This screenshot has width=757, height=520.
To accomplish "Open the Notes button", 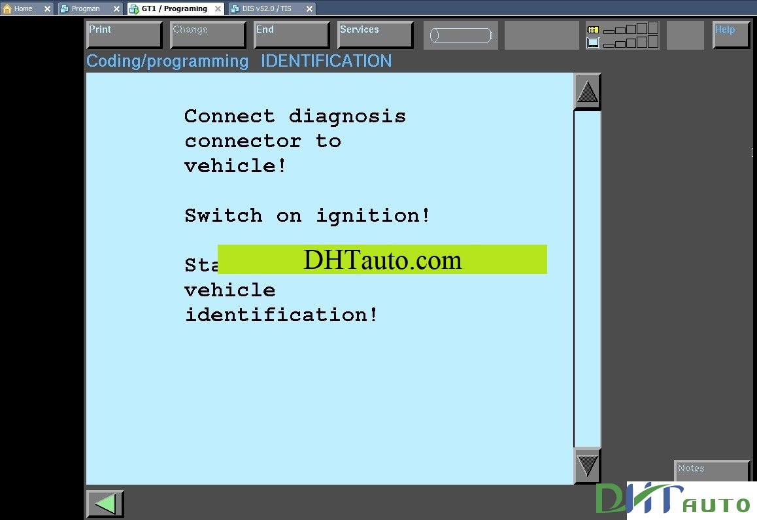I will [x=712, y=470].
